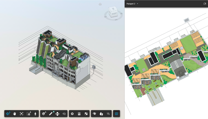Toggle Full Screen mode
Image resolution: width=208 pixels, height=119 pixels.
(86, 114)
